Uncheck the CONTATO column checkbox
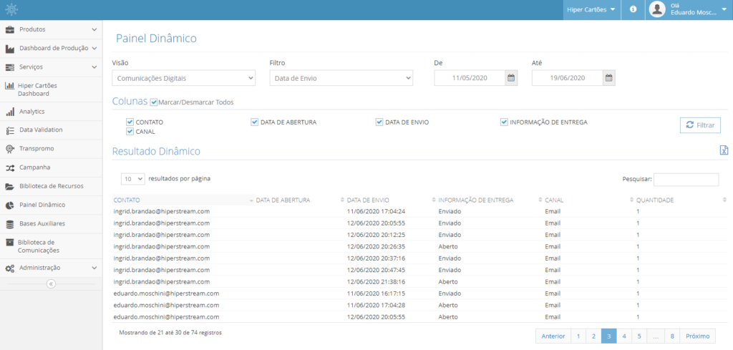This screenshot has width=733, height=350. (x=130, y=122)
